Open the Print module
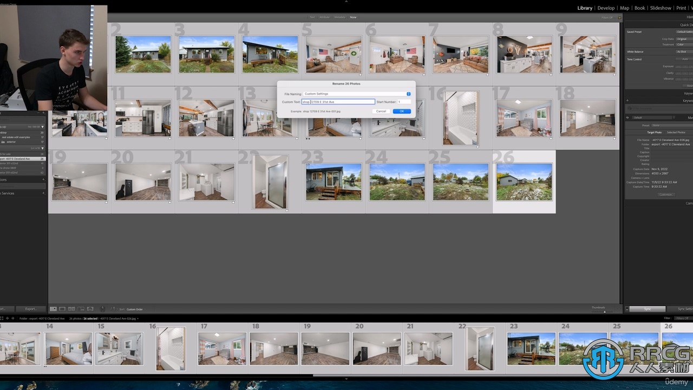The height and width of the screenshot is (390, 693). pyautogui.click(x=682, y=8)
